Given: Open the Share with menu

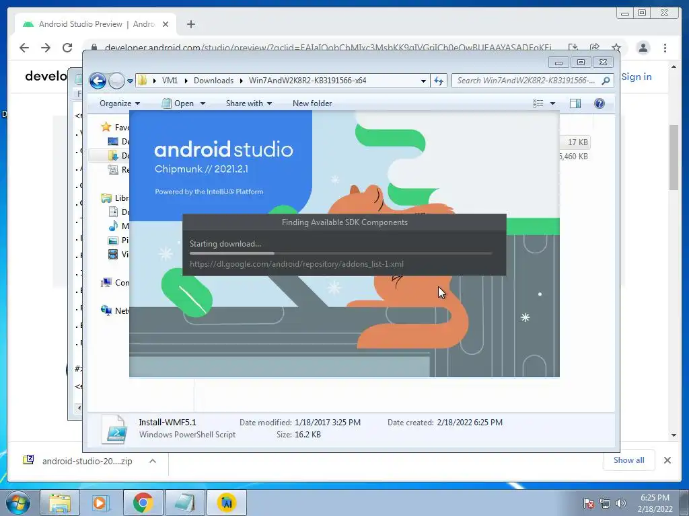Looking at the screenshot, I should [x=249, y=103].
